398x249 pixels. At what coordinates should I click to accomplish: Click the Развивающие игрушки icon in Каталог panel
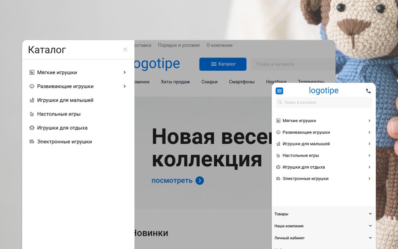point(32,86)
